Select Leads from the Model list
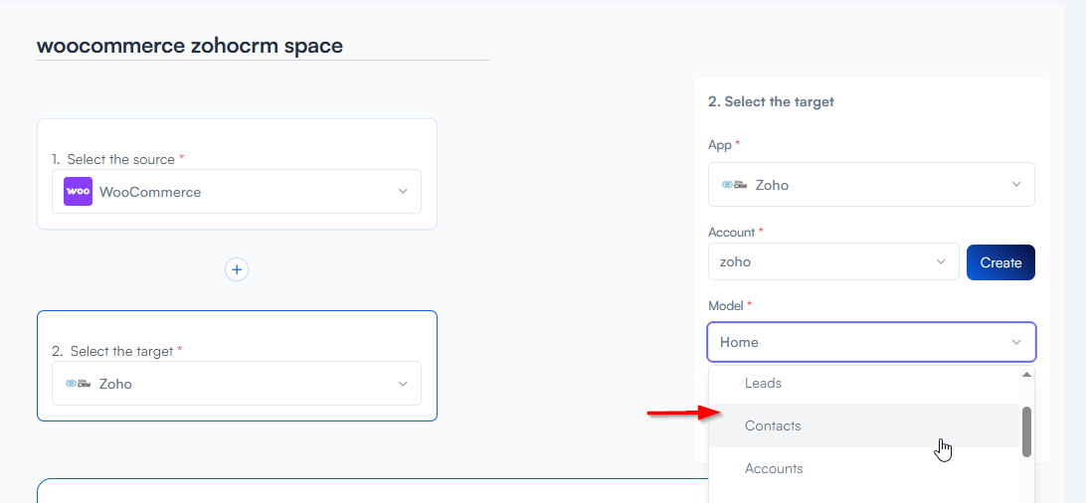1086x503 pixels. (x=763, y=383)
